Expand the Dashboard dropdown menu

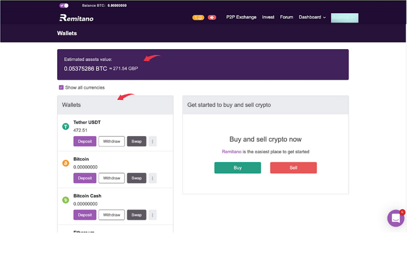(312, 17)
